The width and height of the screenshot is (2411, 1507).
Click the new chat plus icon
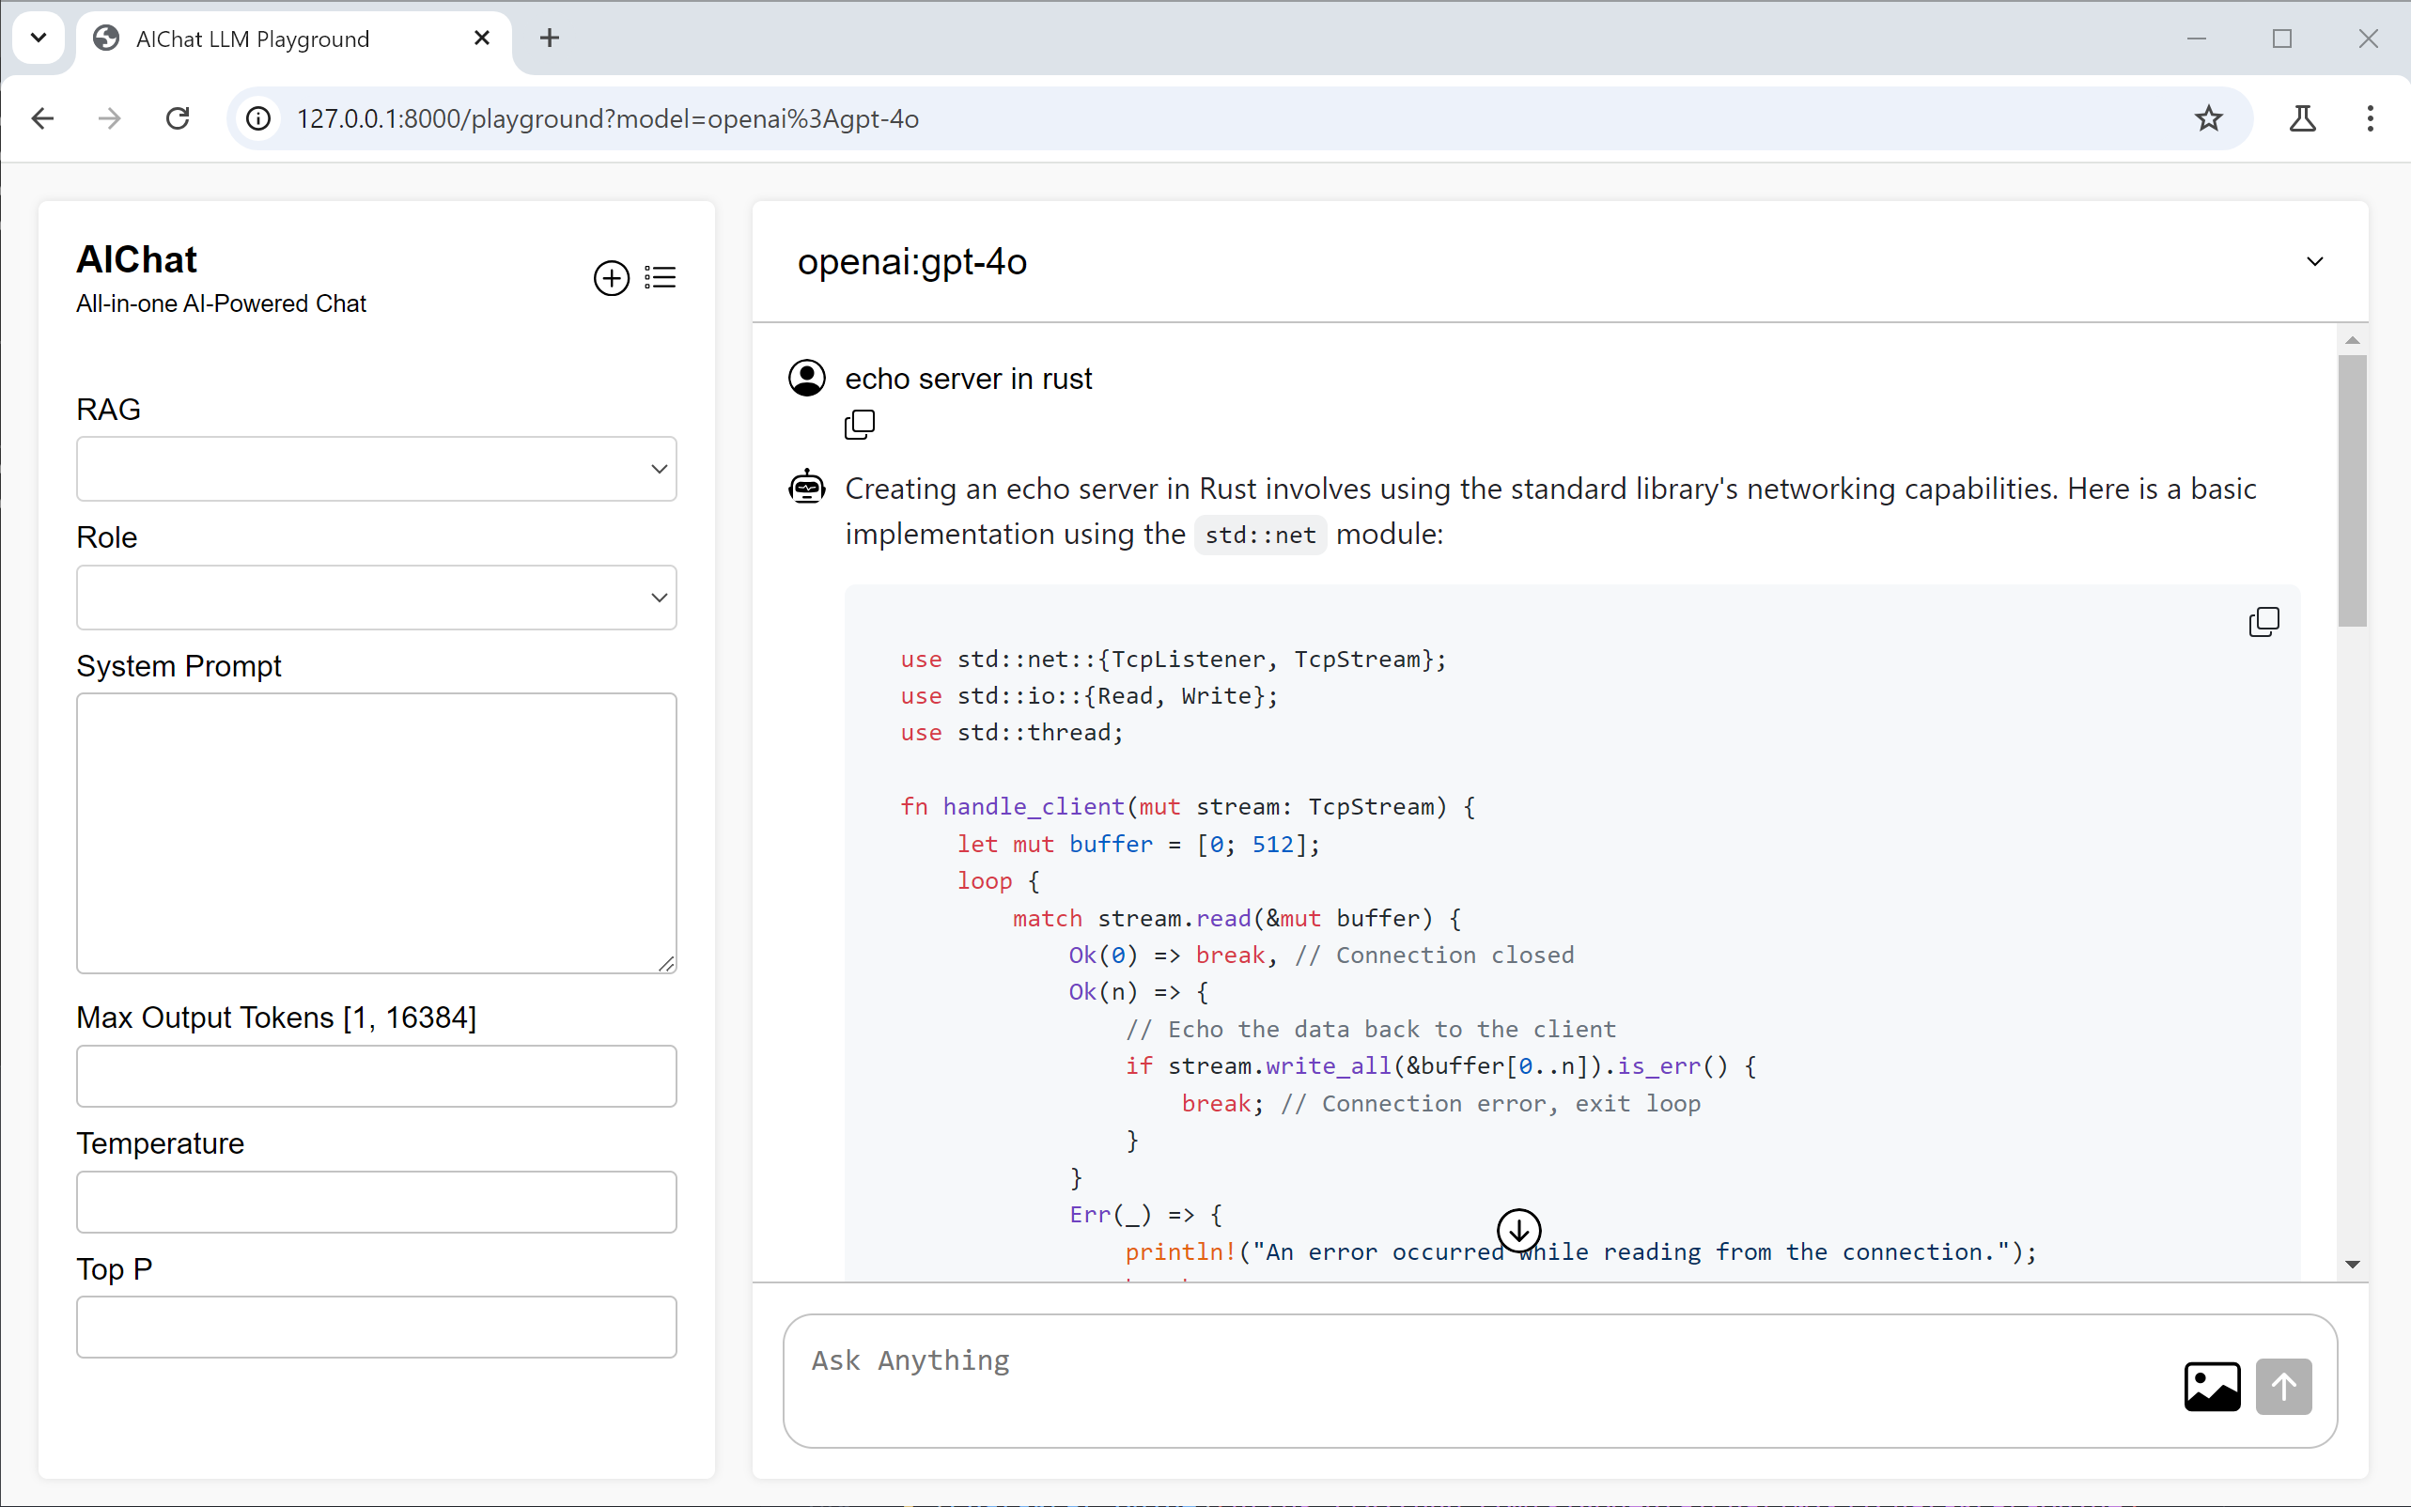click(x=611, y=278)
